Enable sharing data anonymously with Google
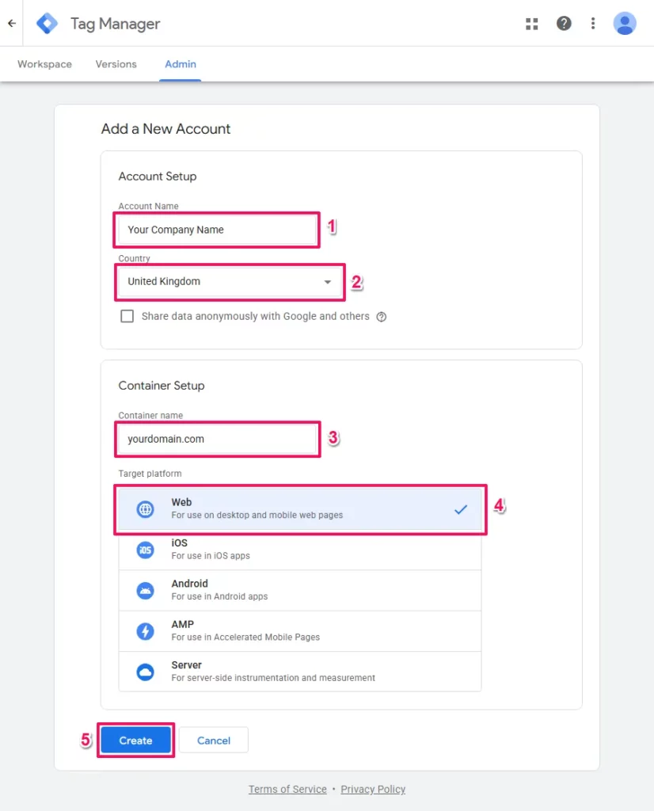This screenshot has height=811, width=654. [127, 316]
